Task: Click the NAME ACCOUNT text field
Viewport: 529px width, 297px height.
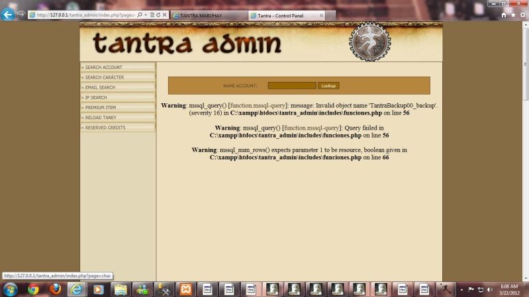Action: coord(292,85)
